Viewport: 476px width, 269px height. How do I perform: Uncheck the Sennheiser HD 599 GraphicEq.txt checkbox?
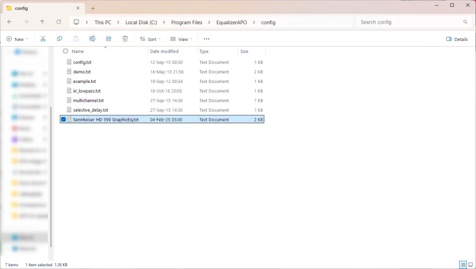63,119
